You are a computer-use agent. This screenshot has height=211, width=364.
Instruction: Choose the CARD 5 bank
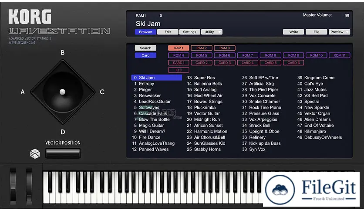point(270,62)
